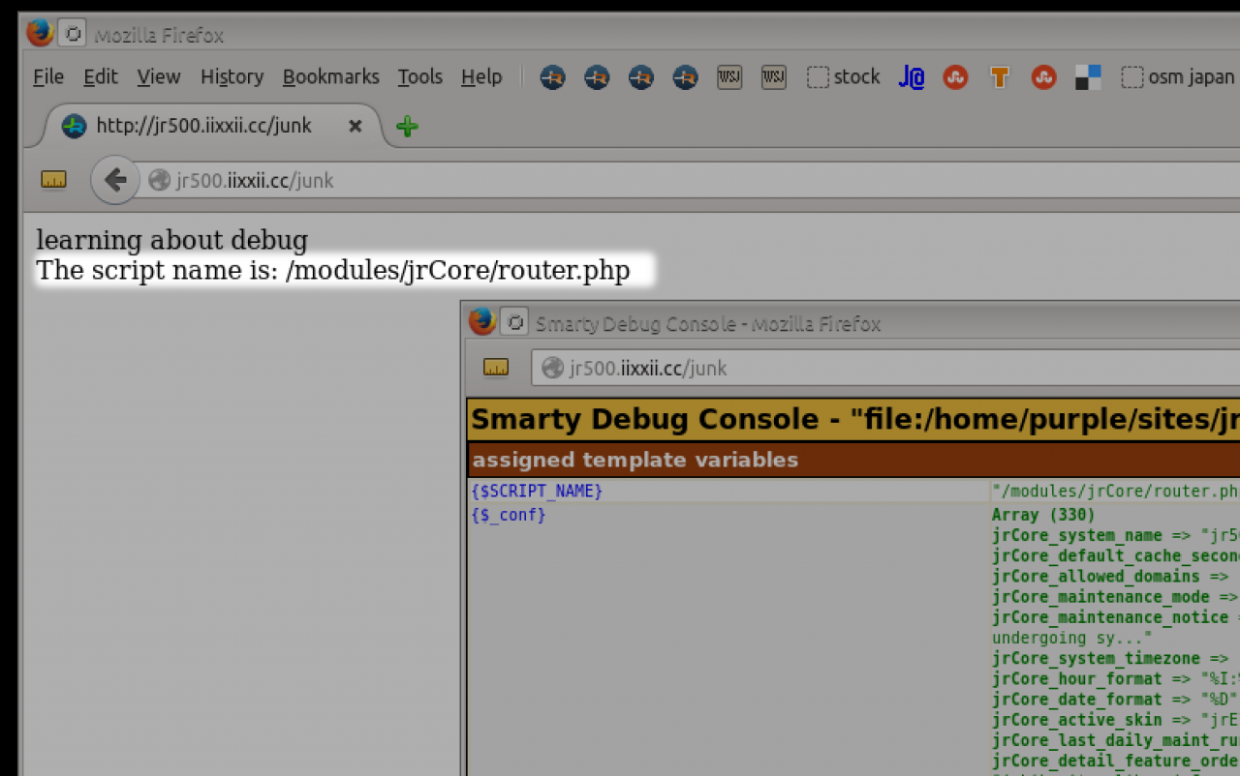
Task: Close the jr500.iixxii.cc/junk tab
Action: point(355,126)
